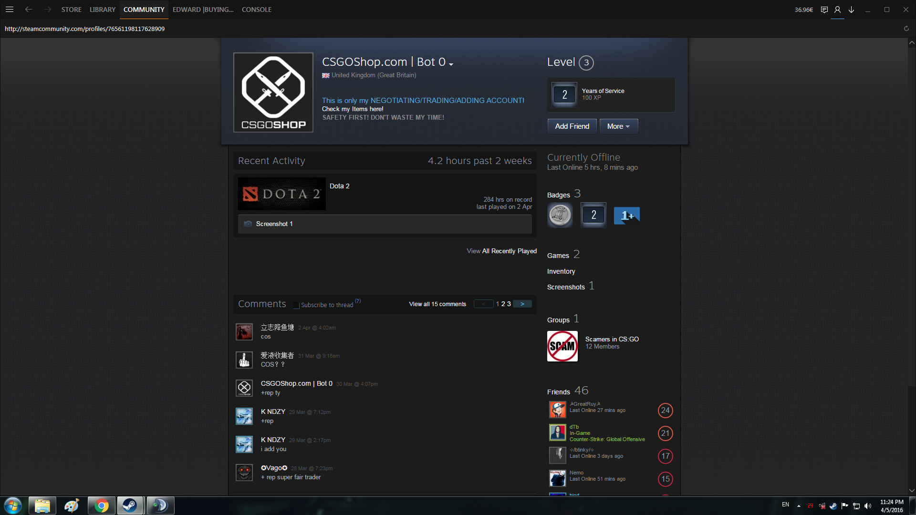916x515 pixels.
Task: Expand the More dropdown button
Action: tap(618, 126)
